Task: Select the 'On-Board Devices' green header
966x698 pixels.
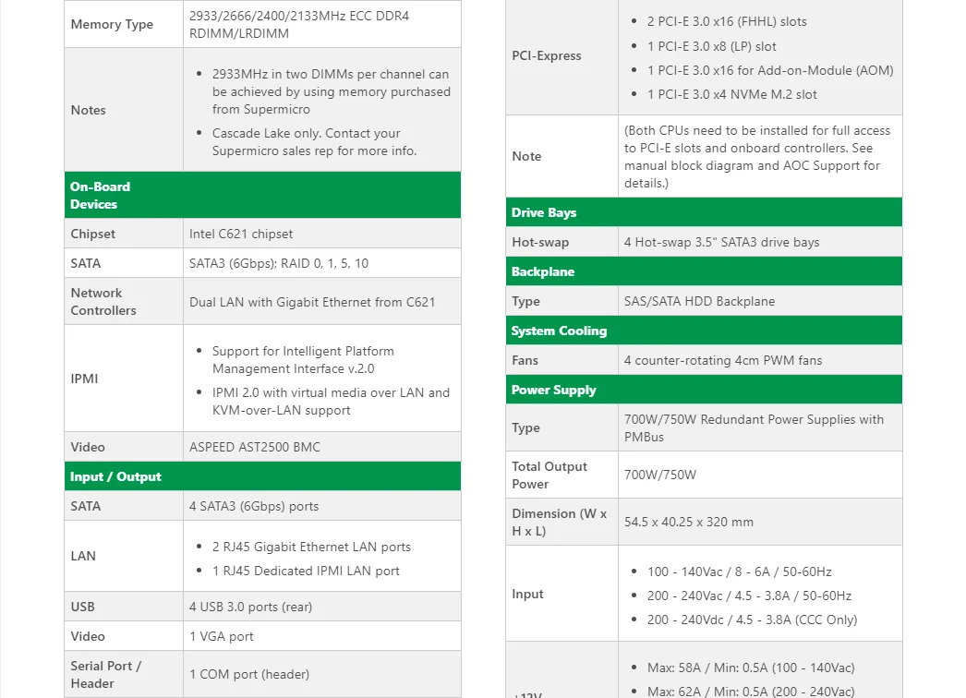Action: (x=262, y=196)
